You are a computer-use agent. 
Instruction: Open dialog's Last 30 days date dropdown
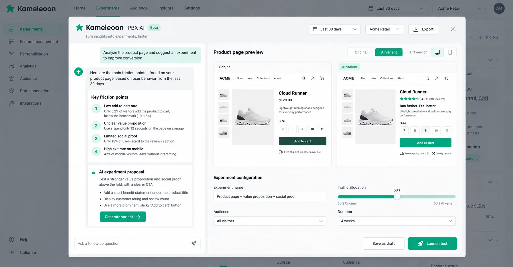tap(335, 29)
